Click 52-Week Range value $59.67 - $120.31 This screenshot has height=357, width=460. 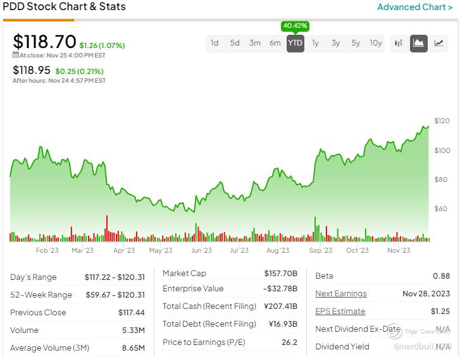pyautogui.click(x=115, y=294)
